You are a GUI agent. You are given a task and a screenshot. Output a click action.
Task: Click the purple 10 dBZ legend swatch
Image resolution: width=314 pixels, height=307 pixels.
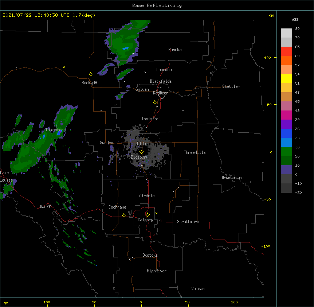tap(286, 170)
